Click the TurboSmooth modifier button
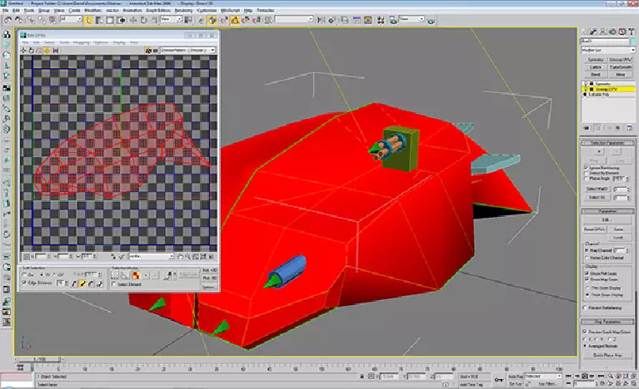Image resolution: width=639 pixels, height=389 pixels. pyautogui.click(x=620, y=66)
